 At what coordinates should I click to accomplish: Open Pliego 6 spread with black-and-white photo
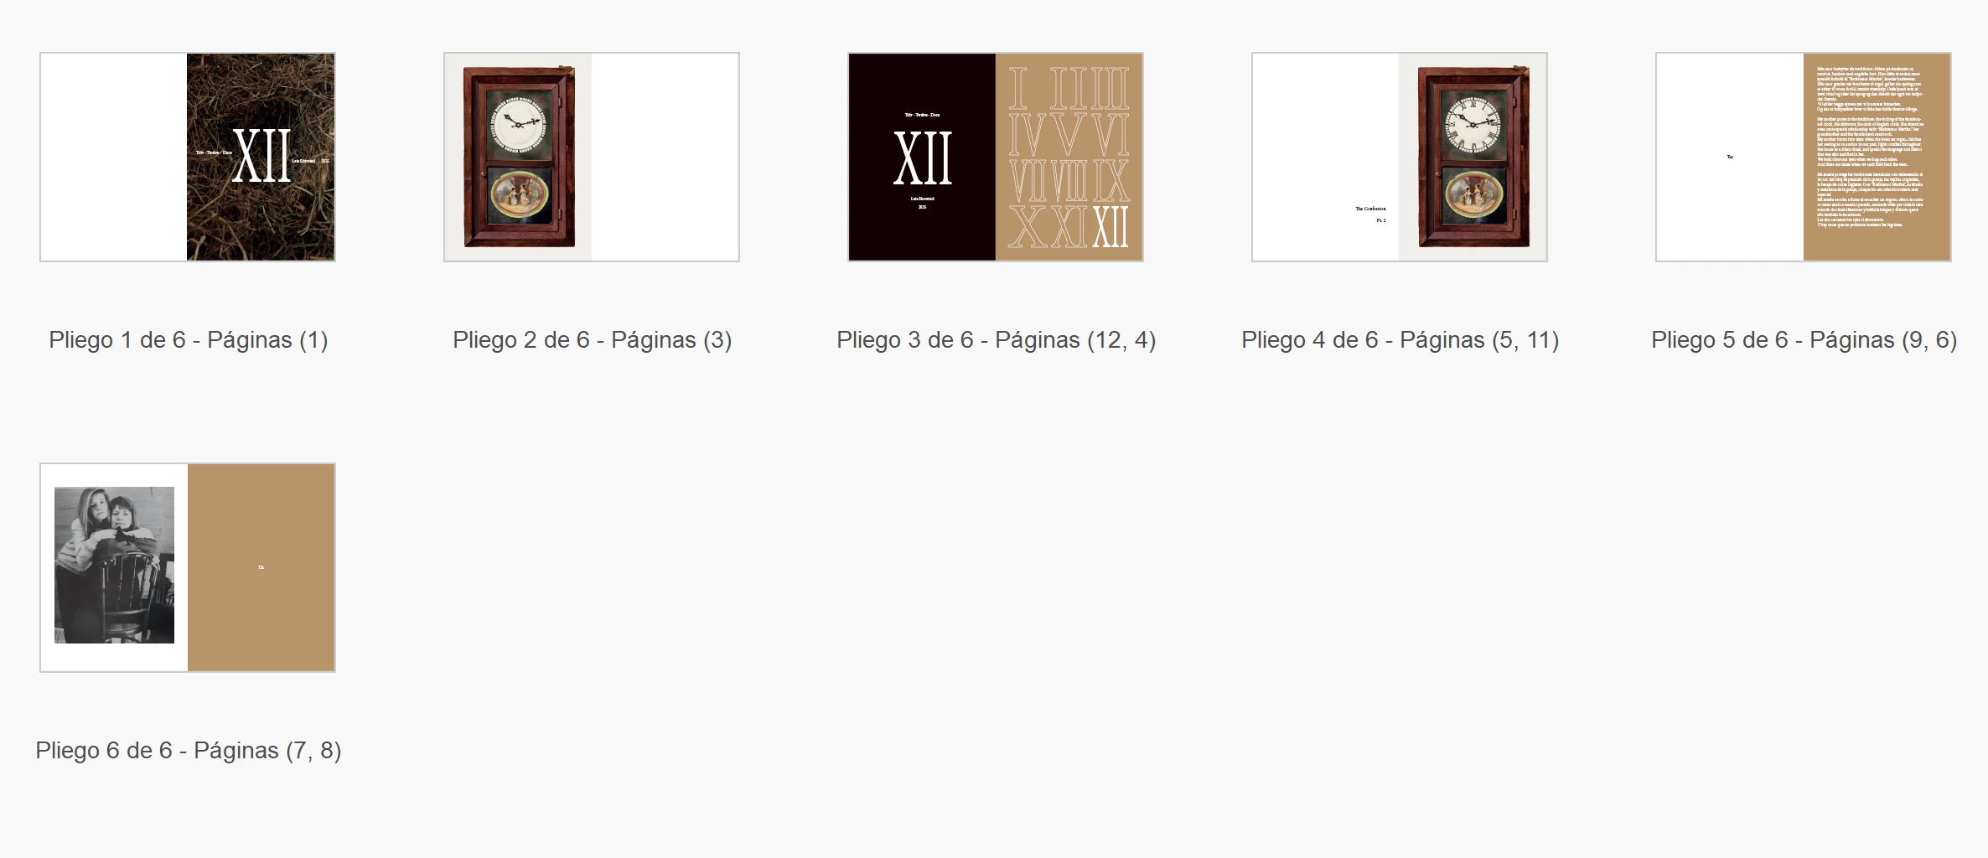[x=188, y=567]
